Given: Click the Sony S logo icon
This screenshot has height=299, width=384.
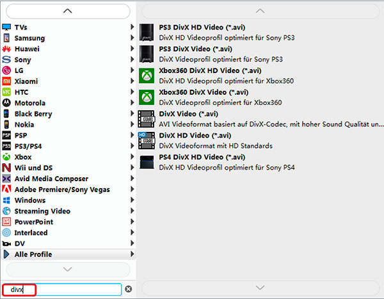Looking at the screenshot, I should (6, 60).
